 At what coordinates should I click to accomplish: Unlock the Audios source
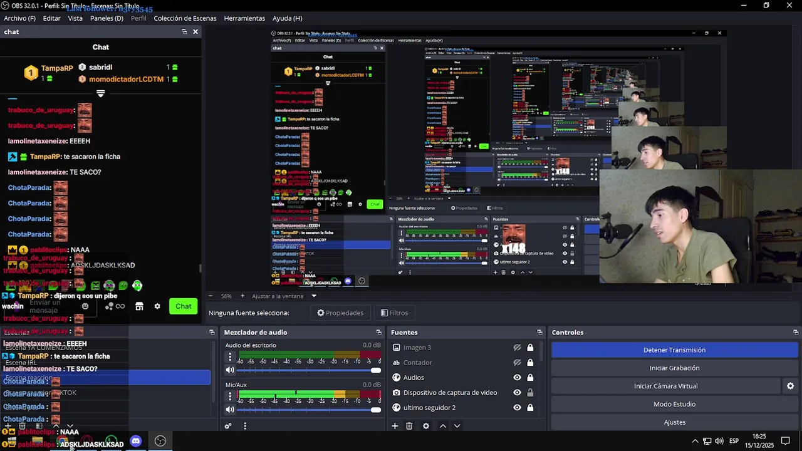point(530,378)
